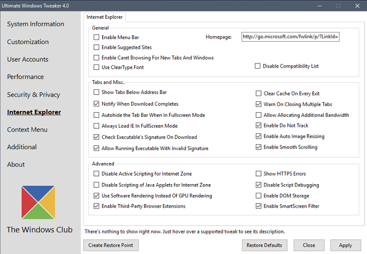Click The Windows Club logo
Viewport: 367px width, 254px height.
click(x=38, y=202)
